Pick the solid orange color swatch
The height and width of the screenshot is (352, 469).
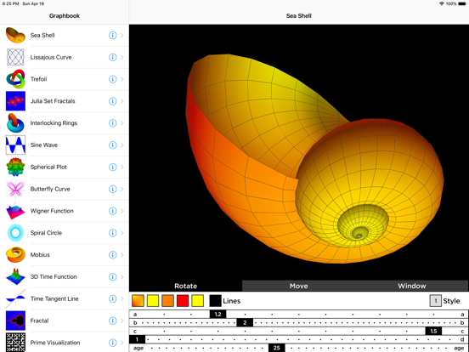coord(167,301)
